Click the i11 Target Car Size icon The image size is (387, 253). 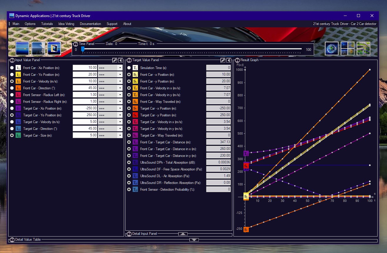(18, 135)
